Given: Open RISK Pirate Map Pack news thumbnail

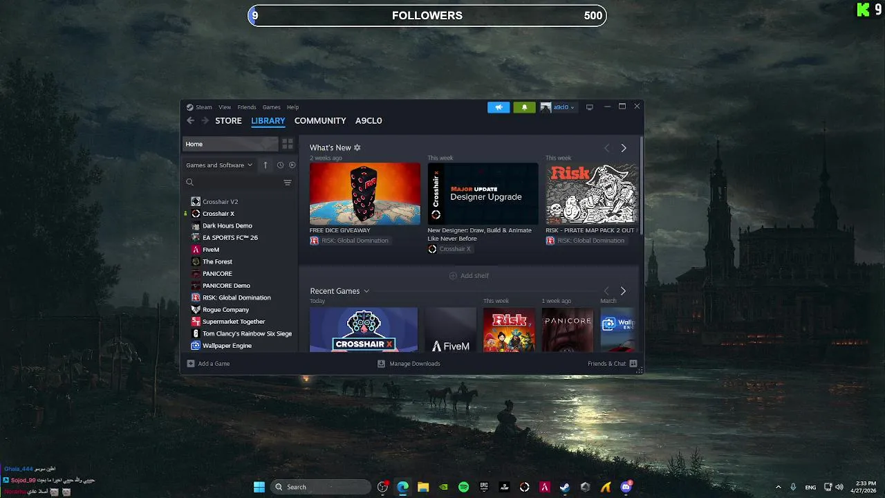Looking at the screenshot, I should coord(592,194).
